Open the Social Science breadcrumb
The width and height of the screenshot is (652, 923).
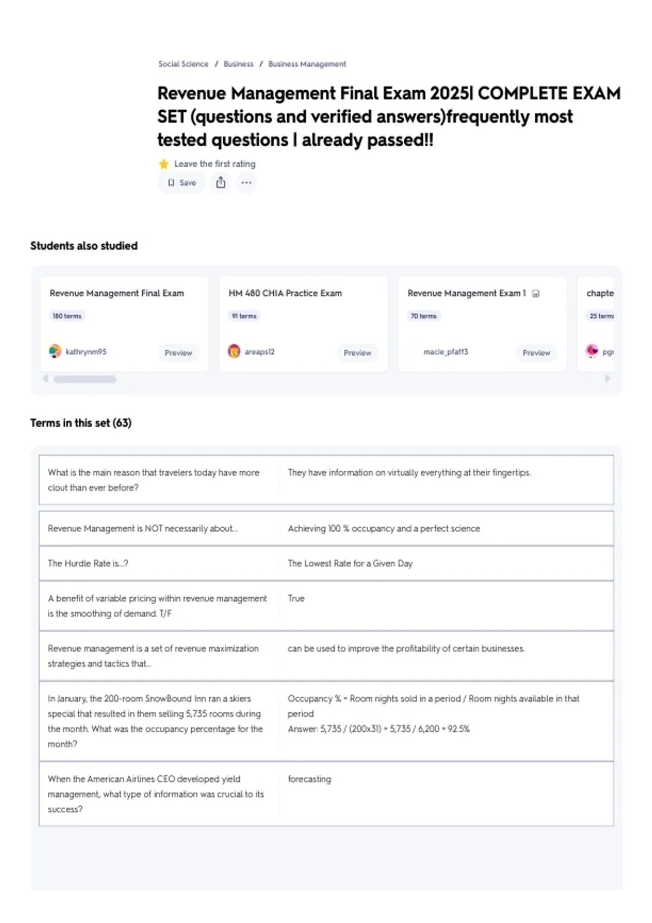point(183,64)
